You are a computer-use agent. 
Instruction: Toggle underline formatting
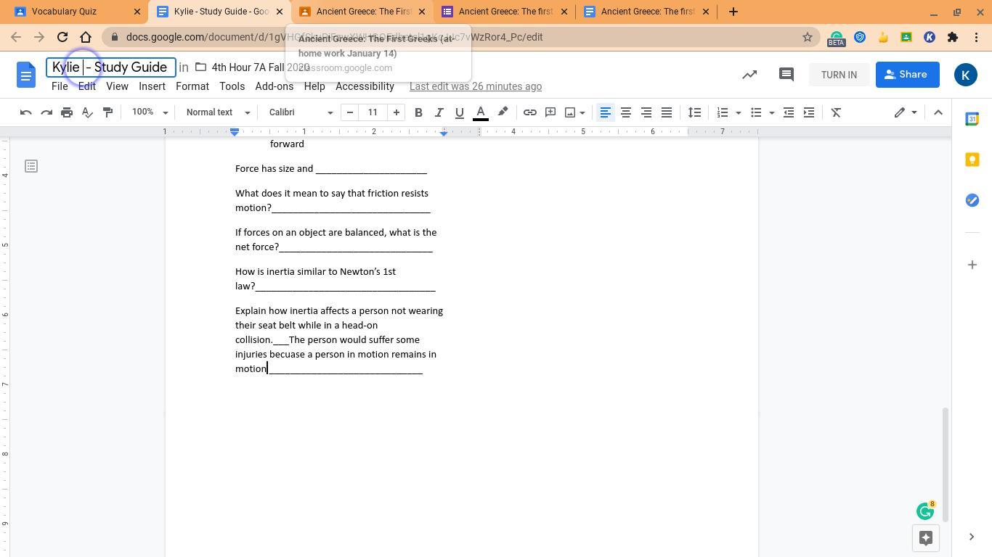click(x=459, y=112)
